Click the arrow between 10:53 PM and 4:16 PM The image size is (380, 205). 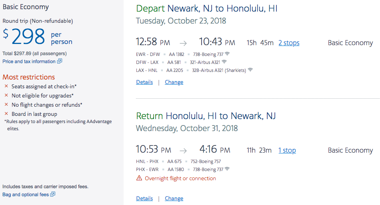[183, 151]
